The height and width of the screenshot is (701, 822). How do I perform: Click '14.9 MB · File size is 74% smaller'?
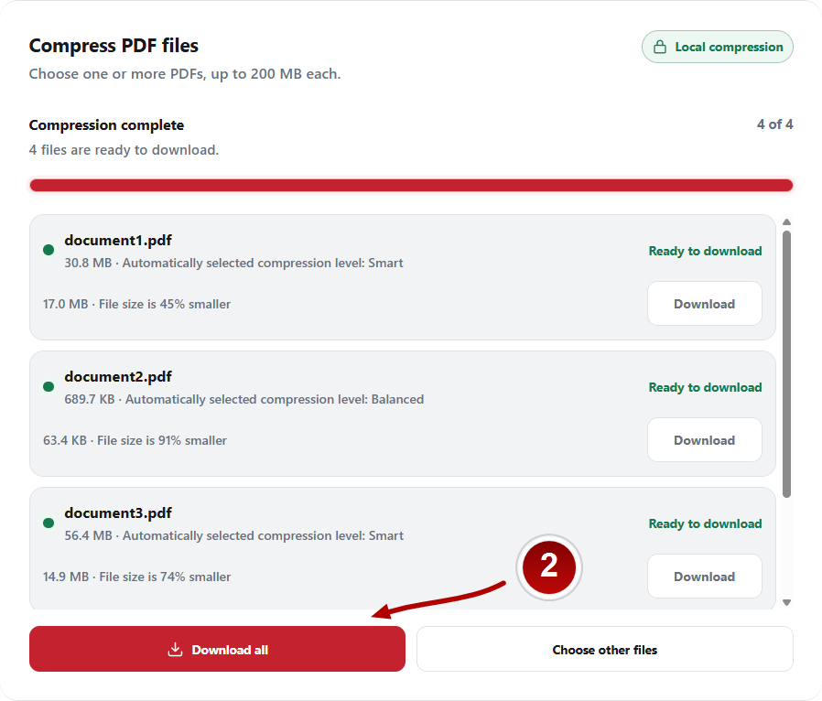click(x=136, y=577)
